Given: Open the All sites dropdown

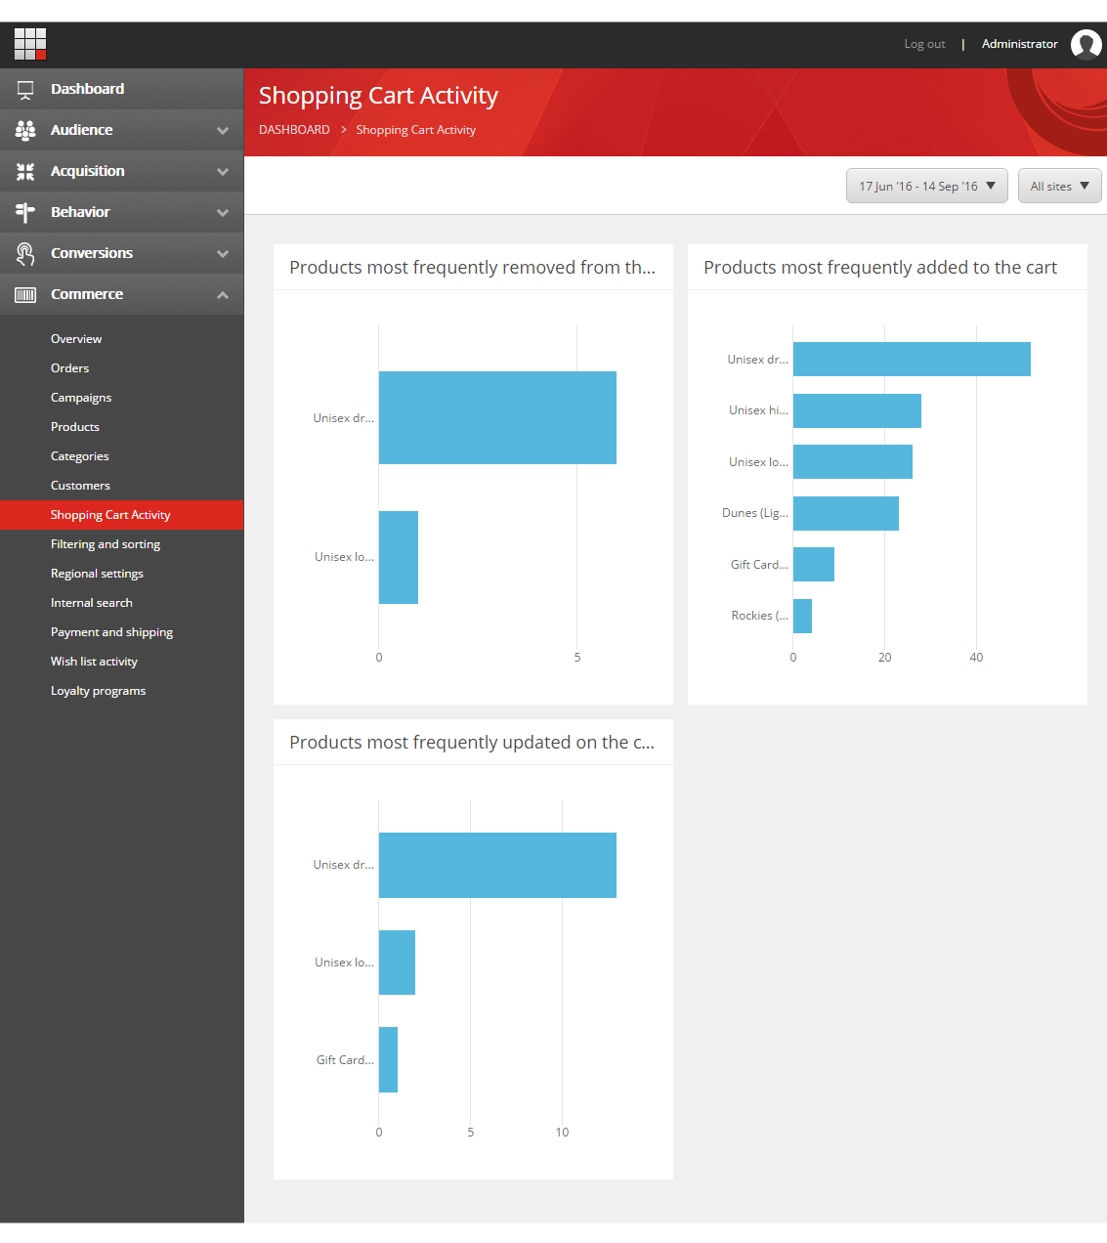Looking at the screenshot, I should click(x=1059, y=187).
